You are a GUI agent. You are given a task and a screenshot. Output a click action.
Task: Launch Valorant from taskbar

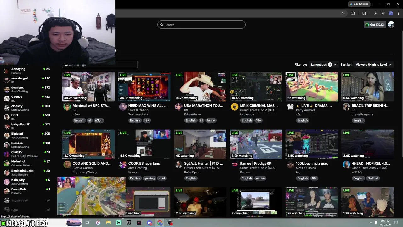tap(139, 223)
